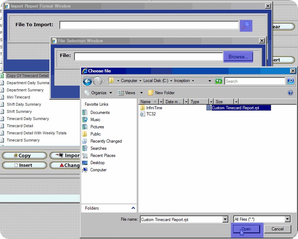Click the New Folder toolbar button
Image resolution: width=298 pixels, height=239 pixels.
(x=161, y=93)
